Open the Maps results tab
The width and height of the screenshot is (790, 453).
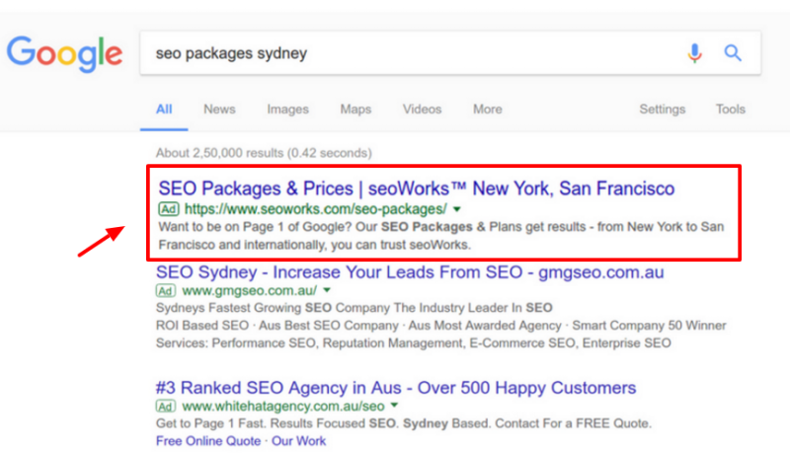point(355,110)
